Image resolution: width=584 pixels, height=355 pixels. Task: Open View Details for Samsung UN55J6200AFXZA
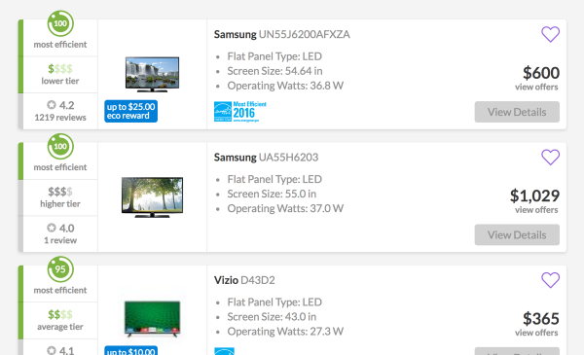click(517, 112)
